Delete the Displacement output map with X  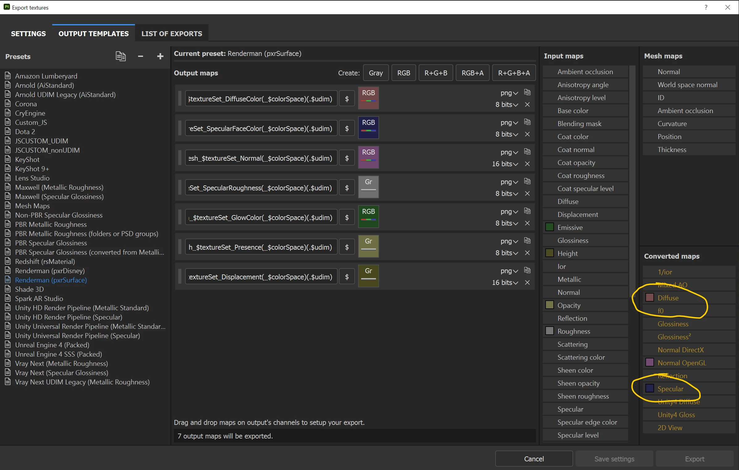527,282
